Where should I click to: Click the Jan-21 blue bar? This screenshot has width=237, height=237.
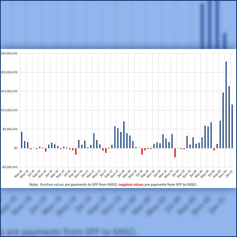[x=232, y=126]
